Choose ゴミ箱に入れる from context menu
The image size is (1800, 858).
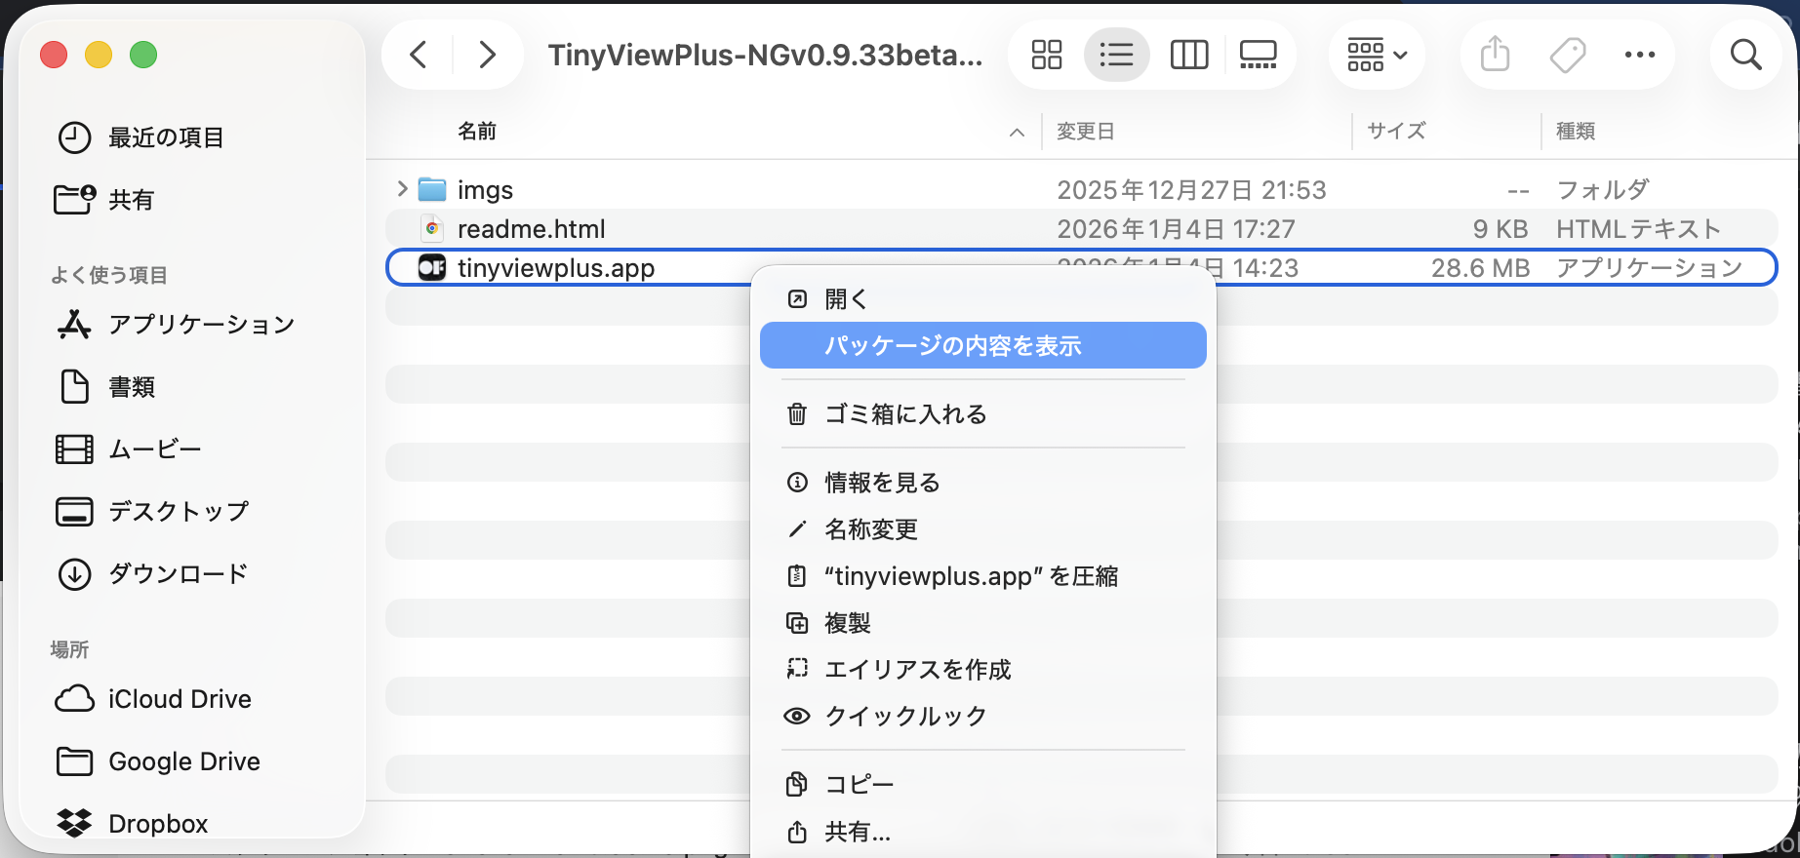[905, 414]
